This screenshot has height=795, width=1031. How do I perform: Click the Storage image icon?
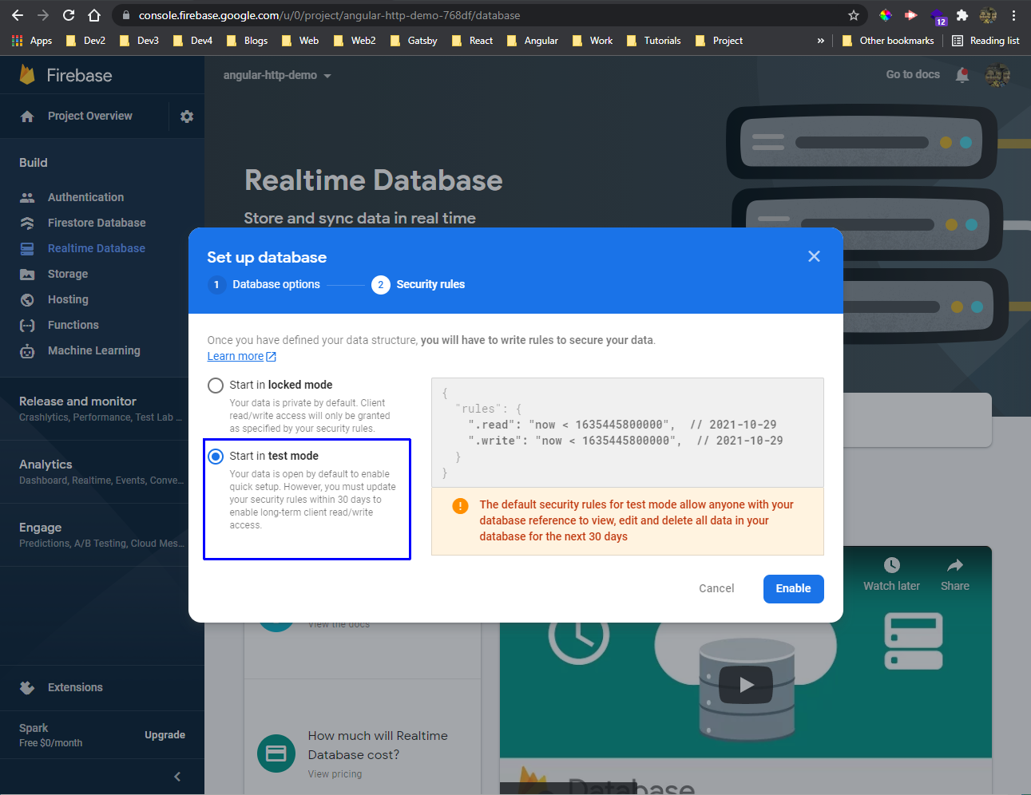[27, 274]
